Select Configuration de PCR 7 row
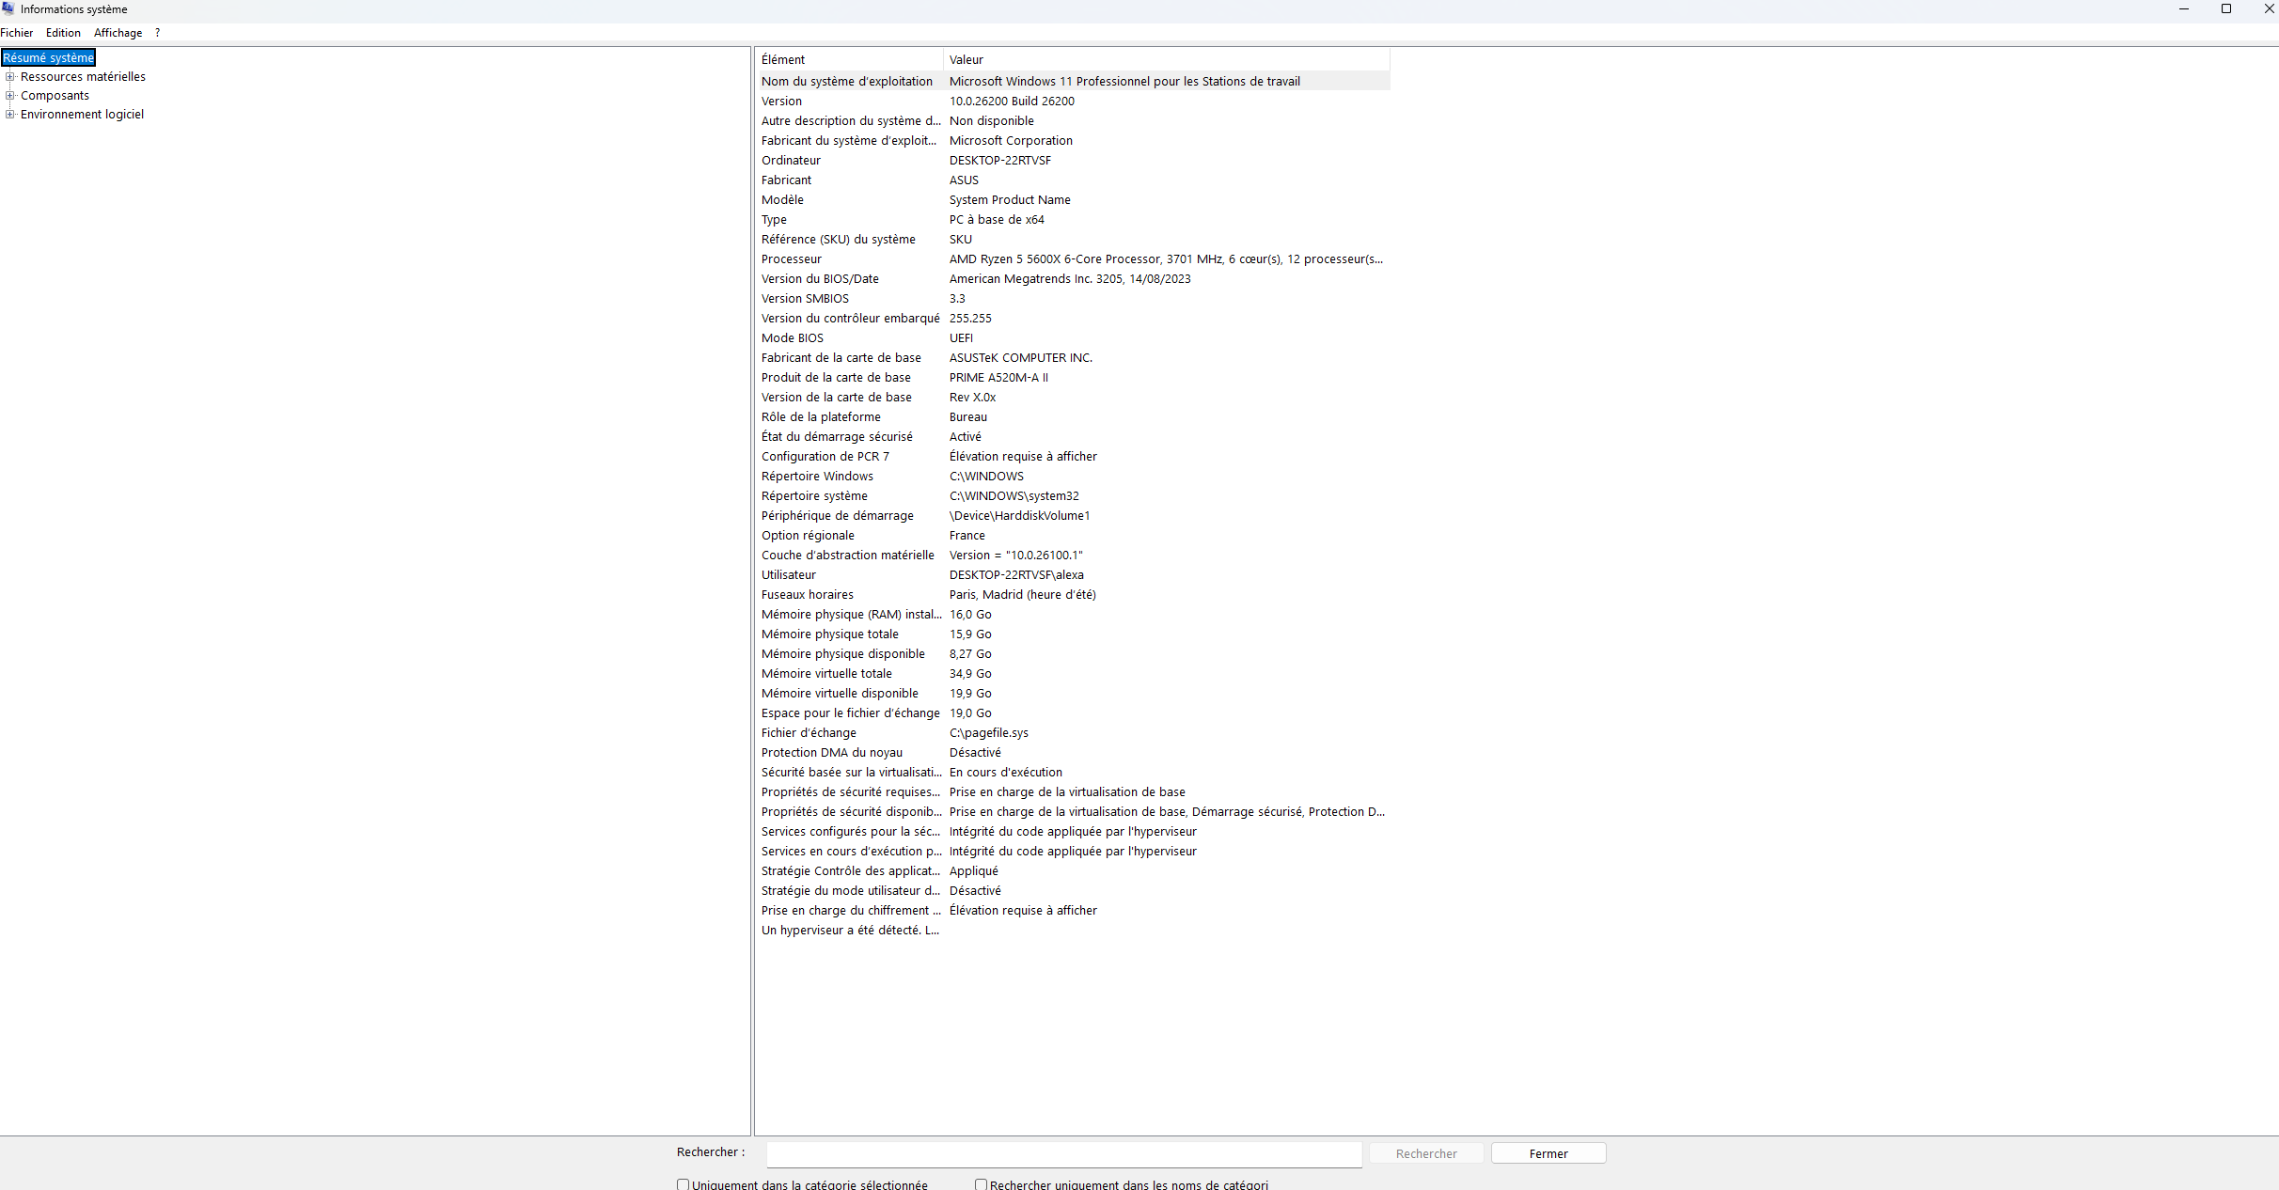Image resolution: width=2279 pixels, height=1190 pixels. tap(1073, 457)
